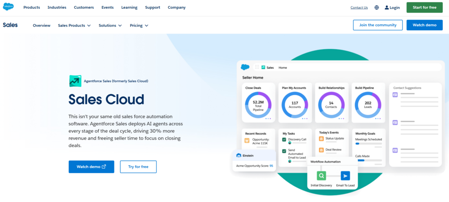Click the Join the community button

click(x=378, y=25)
